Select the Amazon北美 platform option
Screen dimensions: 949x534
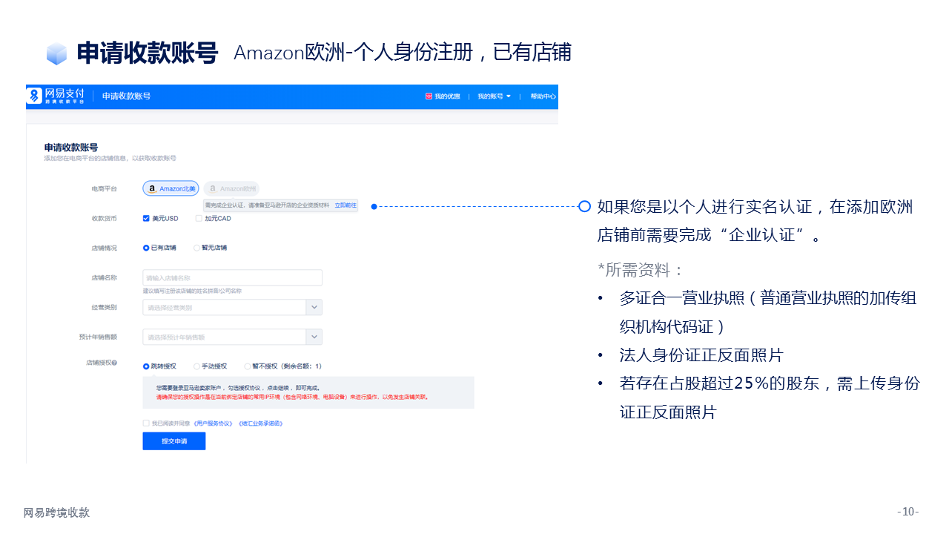click(171, 188)
